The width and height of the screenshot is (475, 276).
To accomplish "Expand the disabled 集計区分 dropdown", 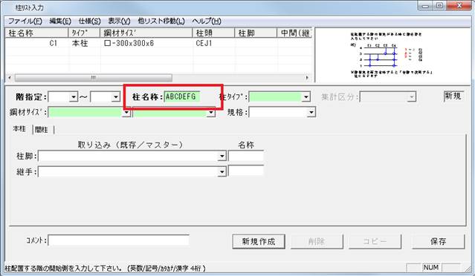I will pyautogui.click(x=411, y=96).
